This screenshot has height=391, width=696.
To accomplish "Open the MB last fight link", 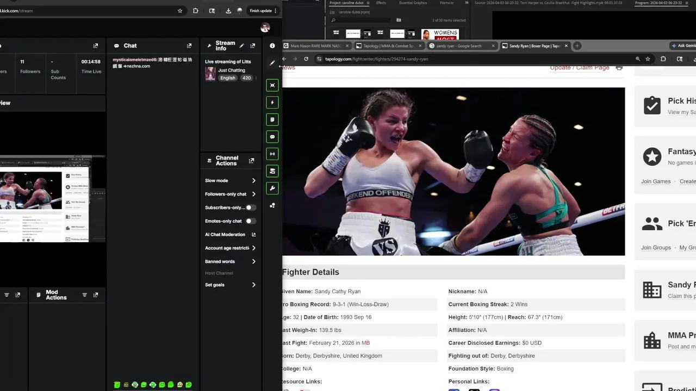I will click(365, 343).
